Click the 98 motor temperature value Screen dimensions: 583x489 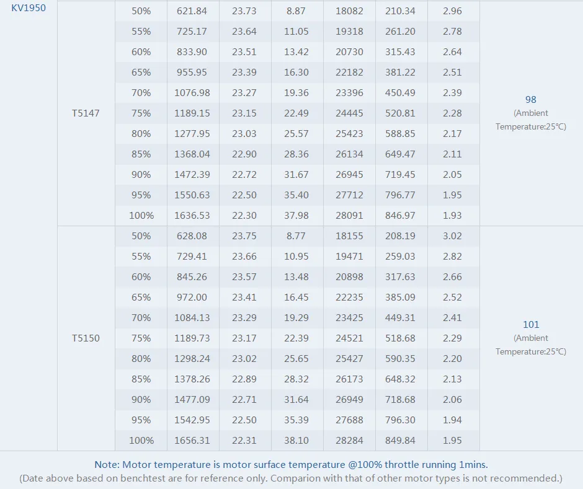click(x=530, y=99)
